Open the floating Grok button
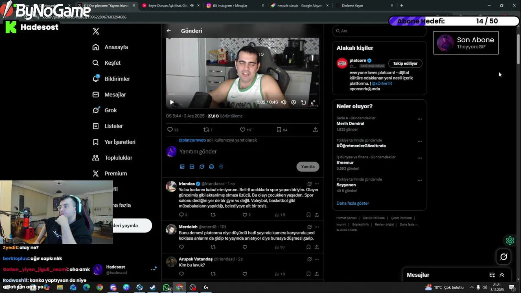This screenshot has width=521, height=293. coord(503,257)
